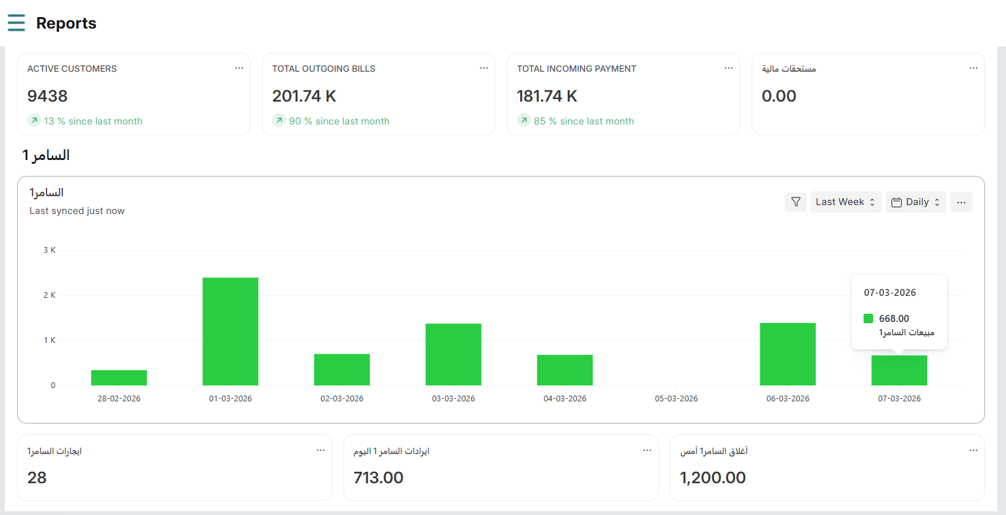Click the chart filter funnel icon
The width and height of the screenshot is (1006, 515).
[x=796, y=202]
